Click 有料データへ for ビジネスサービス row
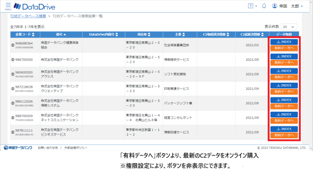Viewport: 313px width, 172px height. [x=284, y=135]
